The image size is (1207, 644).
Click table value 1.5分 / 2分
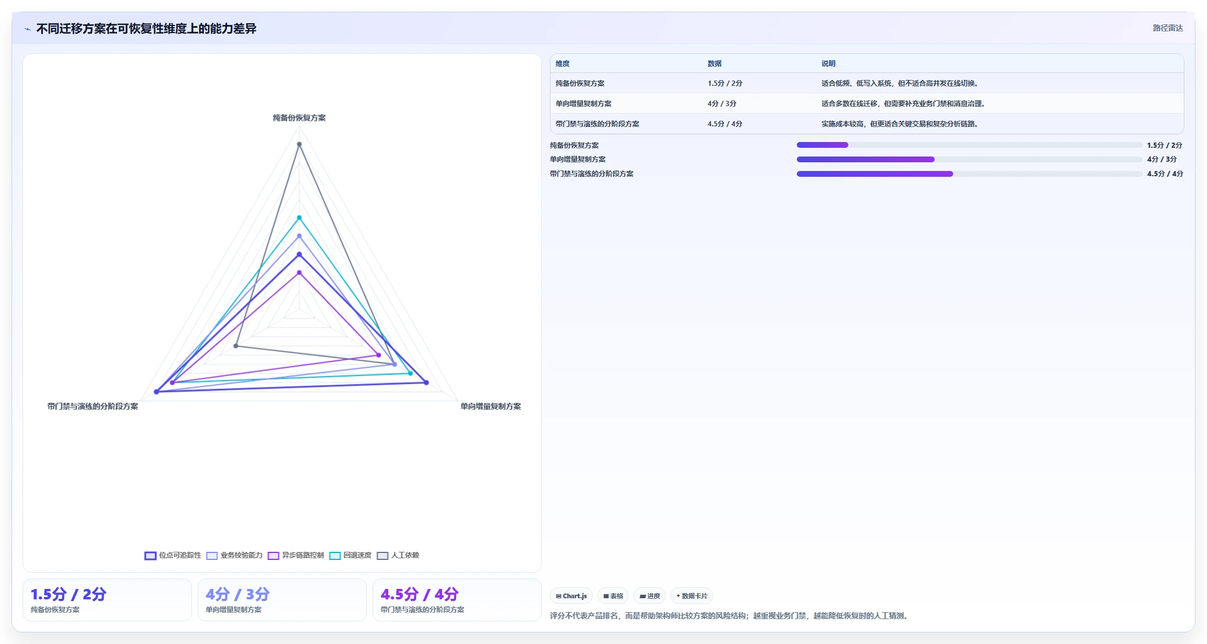pos(725,83)
